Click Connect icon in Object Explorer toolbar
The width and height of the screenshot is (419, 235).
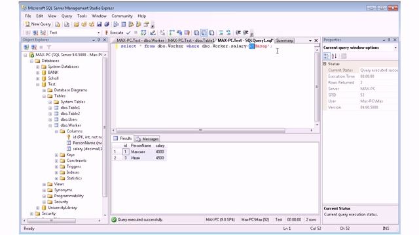pos(26,47)
